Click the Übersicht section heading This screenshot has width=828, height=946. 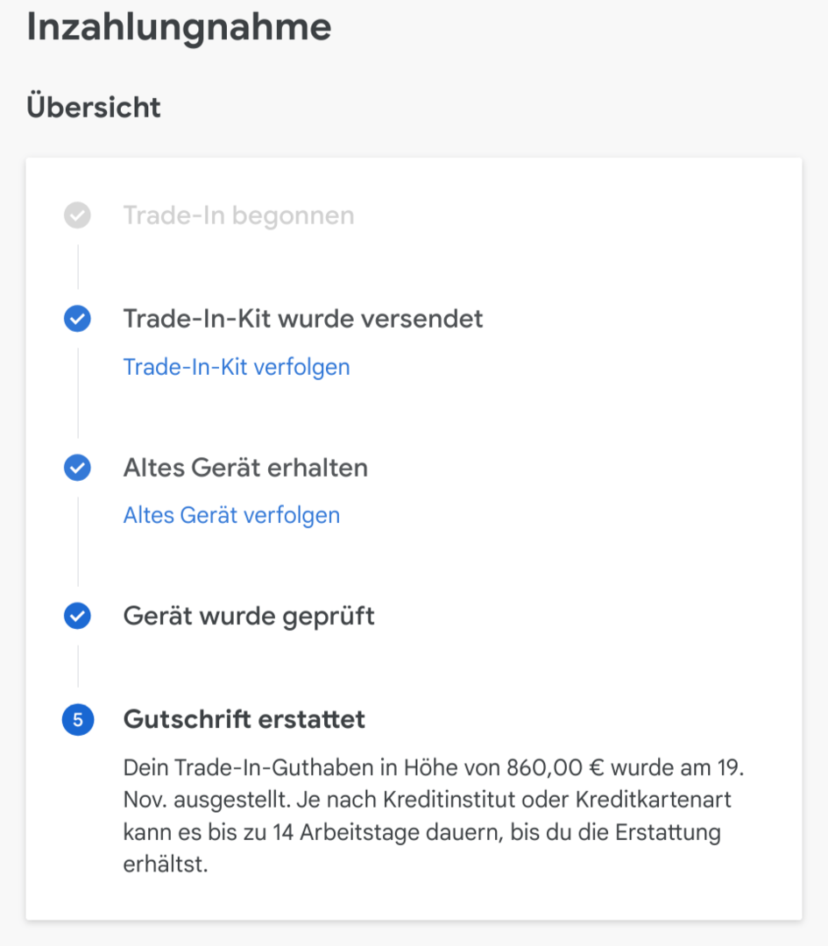click(94, 108)
